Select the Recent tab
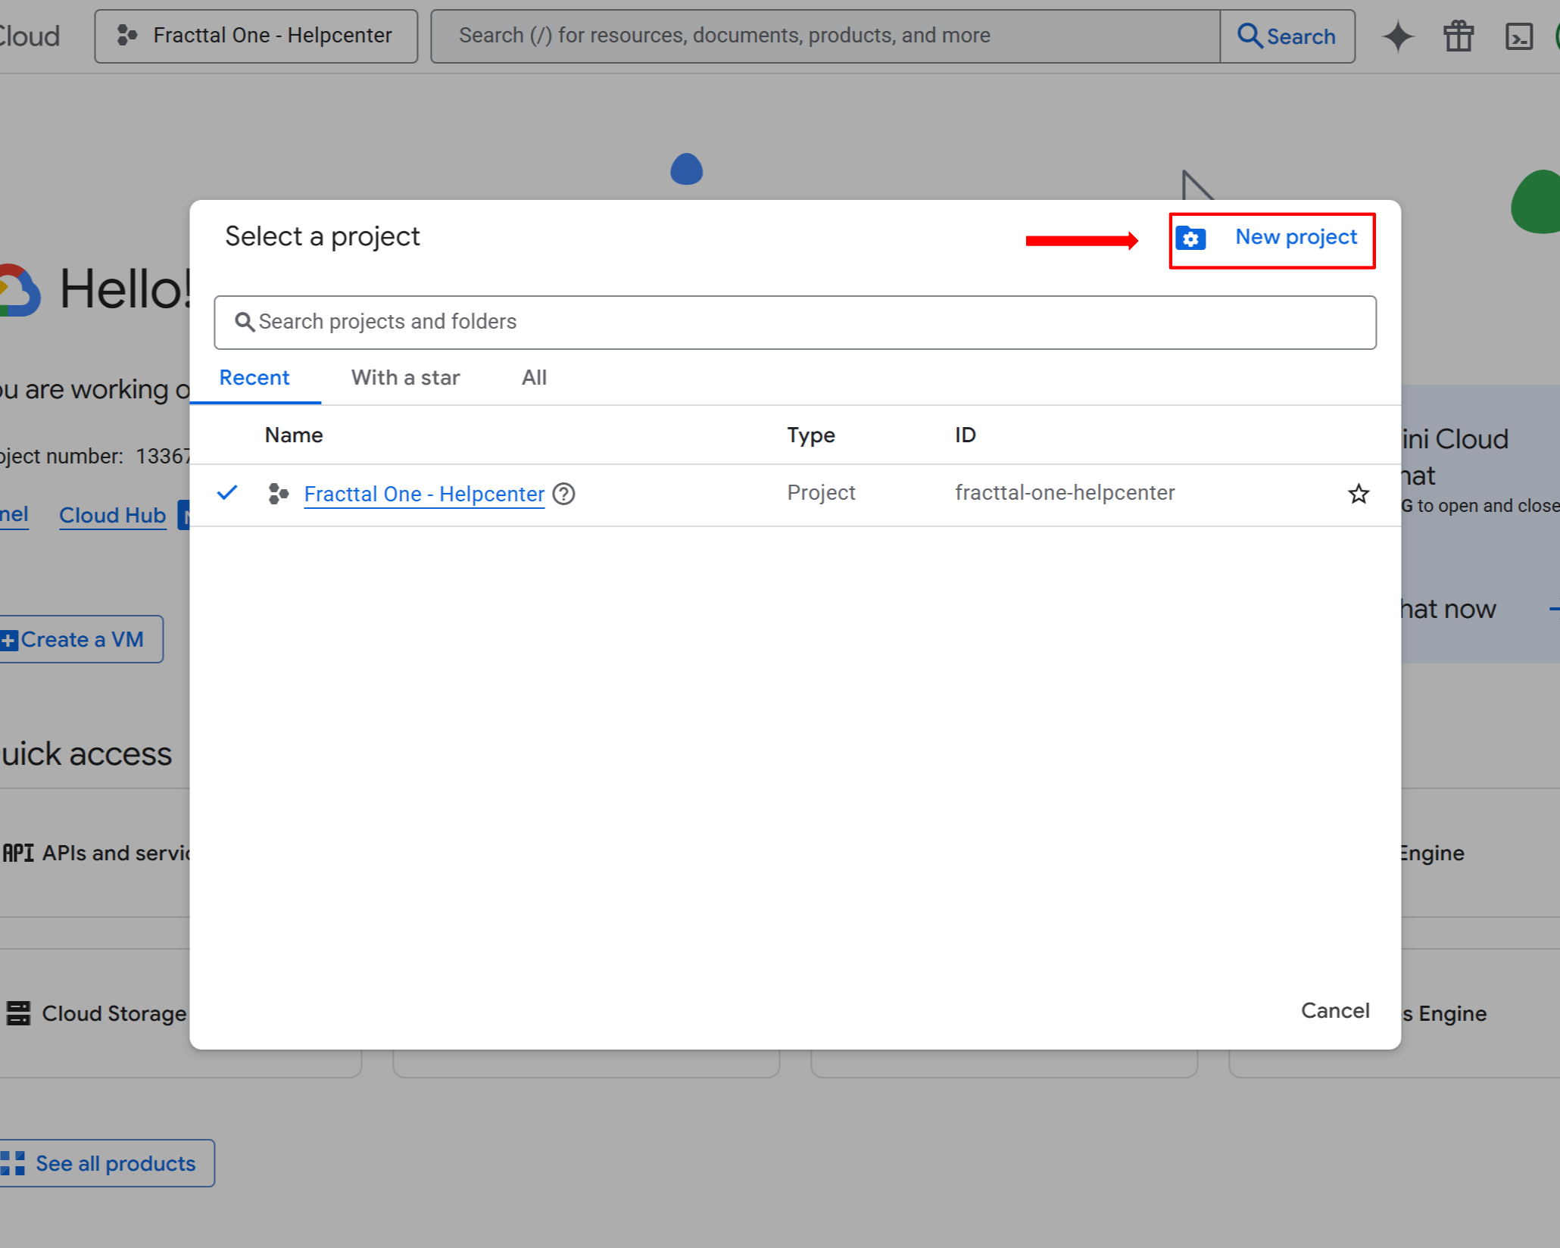This screenshot has height=1248, width=1560. tap(254, 378)
